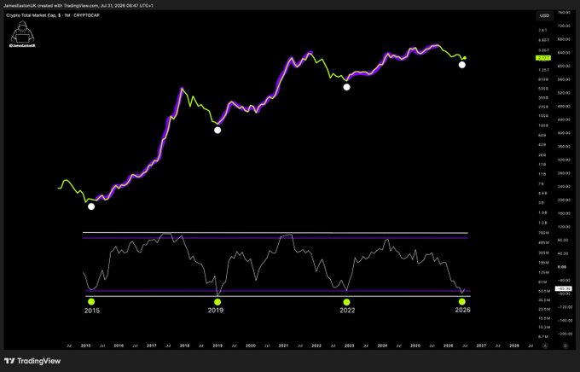Click the Crypto Total Market Cap title
Image resolution: width=580 pixels, height=372 pixels.
pos(53,15)
